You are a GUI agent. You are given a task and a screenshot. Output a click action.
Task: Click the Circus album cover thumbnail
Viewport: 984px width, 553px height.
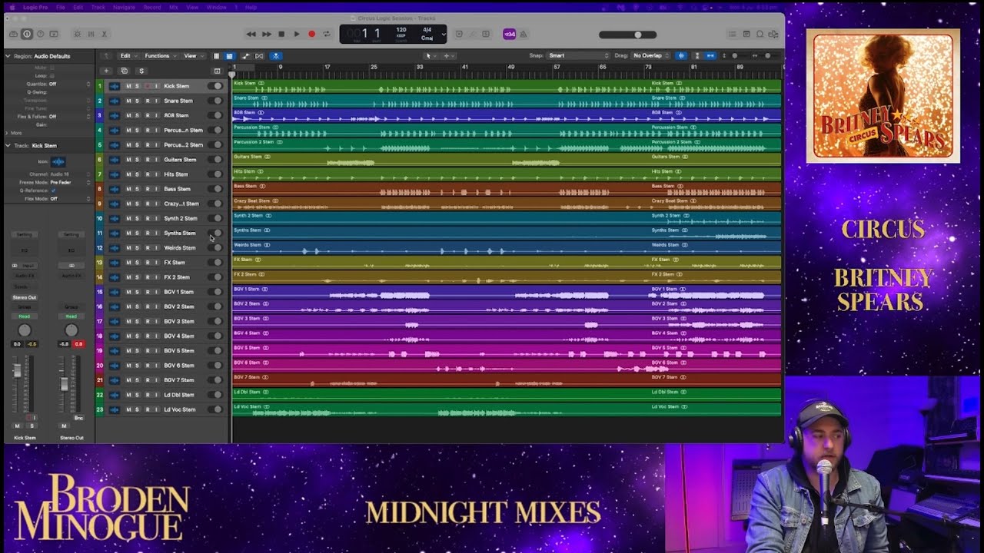(883, 96)
